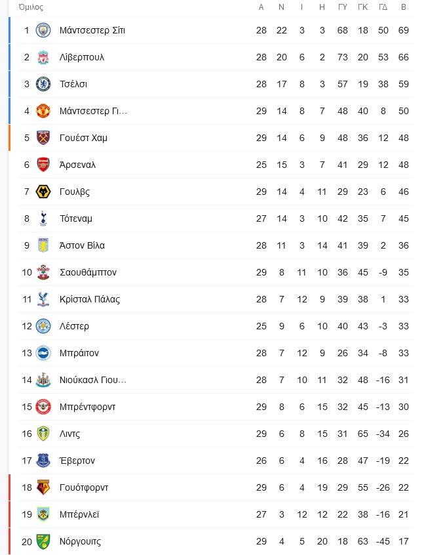Click the Όμιλος column header
The width and height of the screenshot is (424, 555).
pyautogui.click(x=31, y=7)
